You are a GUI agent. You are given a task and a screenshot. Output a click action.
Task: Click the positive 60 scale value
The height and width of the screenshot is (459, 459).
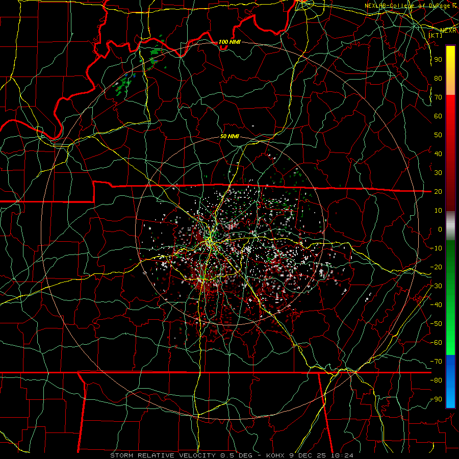tap(438, 116)
